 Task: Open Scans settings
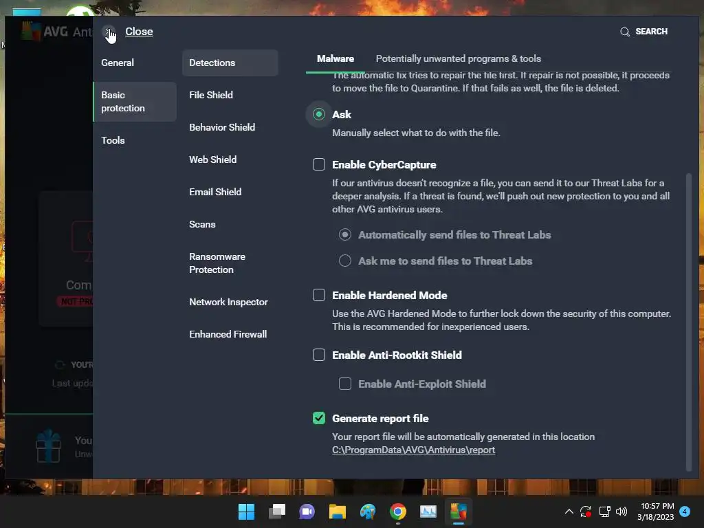coord(203,225)
